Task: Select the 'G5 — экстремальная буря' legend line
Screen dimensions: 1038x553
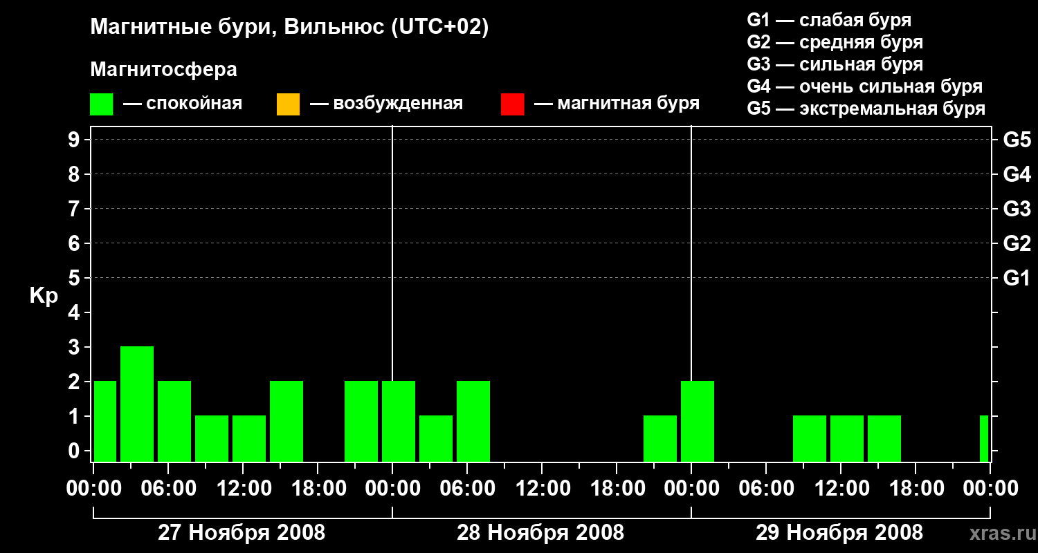Action: (x=866, y=109)
